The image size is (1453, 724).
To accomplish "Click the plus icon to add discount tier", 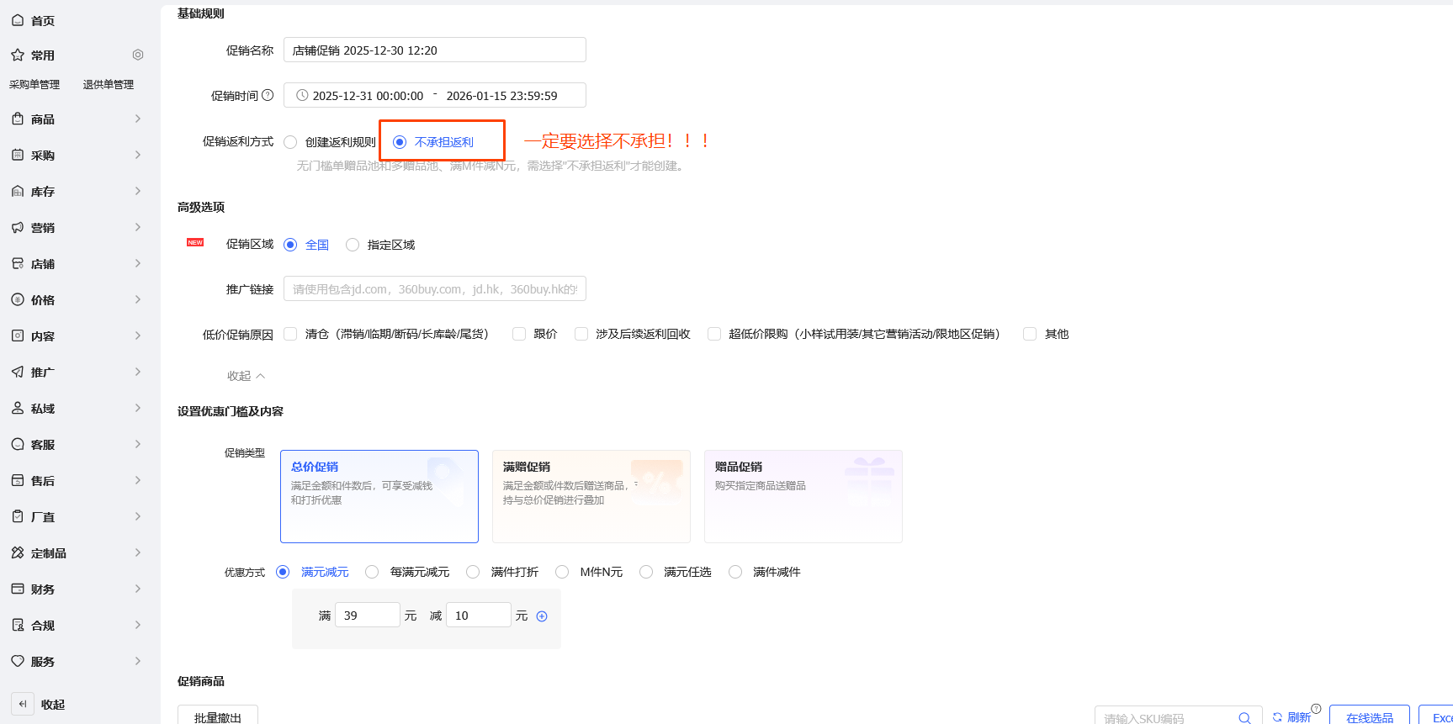I will pos(542,616).
